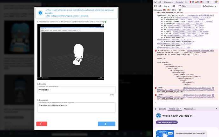The image size is (219, 137).
Task: Expand the Default levels dropdown
Action: (210, 6)
